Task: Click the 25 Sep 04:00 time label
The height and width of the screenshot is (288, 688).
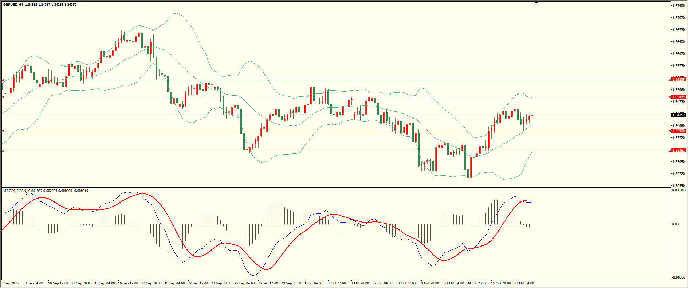Action: [x=244, y=283]
